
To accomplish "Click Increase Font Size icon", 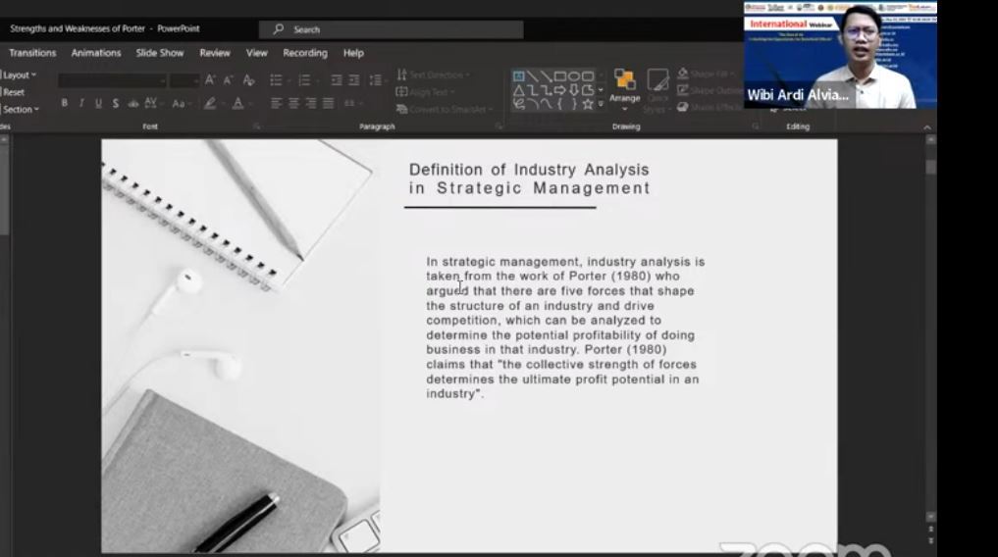I will point(210,79).
